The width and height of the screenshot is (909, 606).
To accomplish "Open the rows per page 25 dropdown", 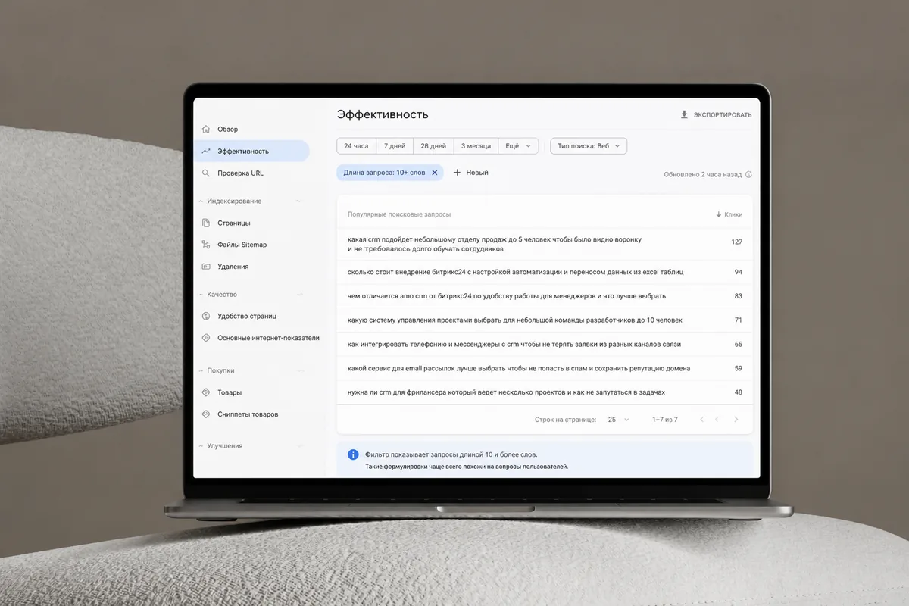I will click(618, 419).
